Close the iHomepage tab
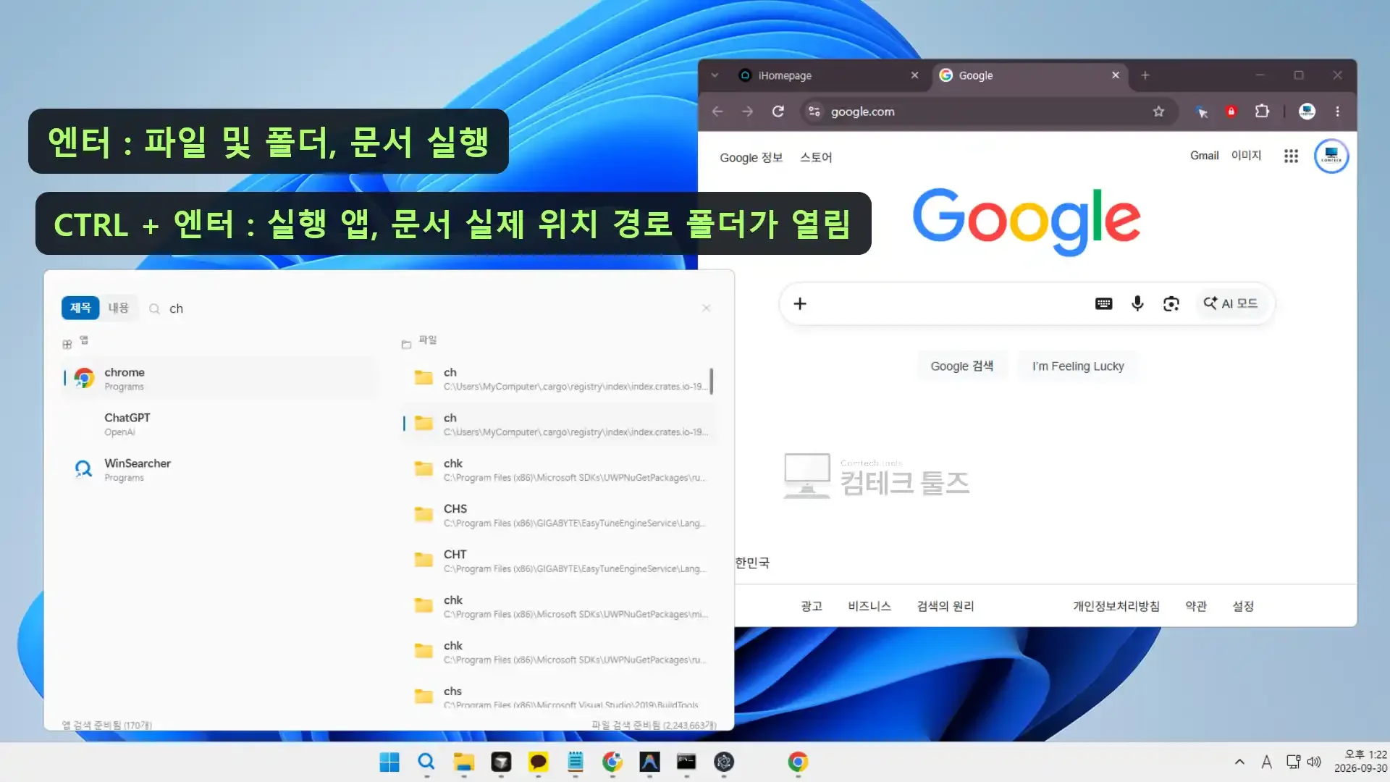Screen dimensions: 1390x782 [914, 75]
